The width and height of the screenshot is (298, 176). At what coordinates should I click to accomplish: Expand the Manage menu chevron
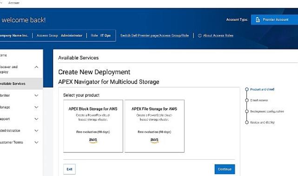point(36,107)
